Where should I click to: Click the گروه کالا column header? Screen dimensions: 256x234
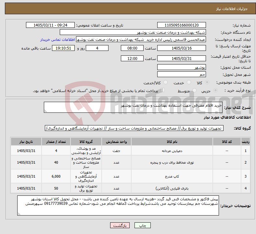click(x=86, y=142)
